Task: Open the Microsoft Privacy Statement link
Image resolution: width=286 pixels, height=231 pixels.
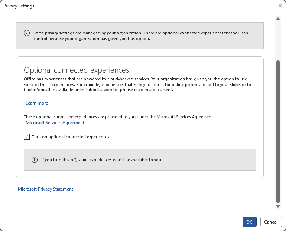Action: click(x=45, y=189)
